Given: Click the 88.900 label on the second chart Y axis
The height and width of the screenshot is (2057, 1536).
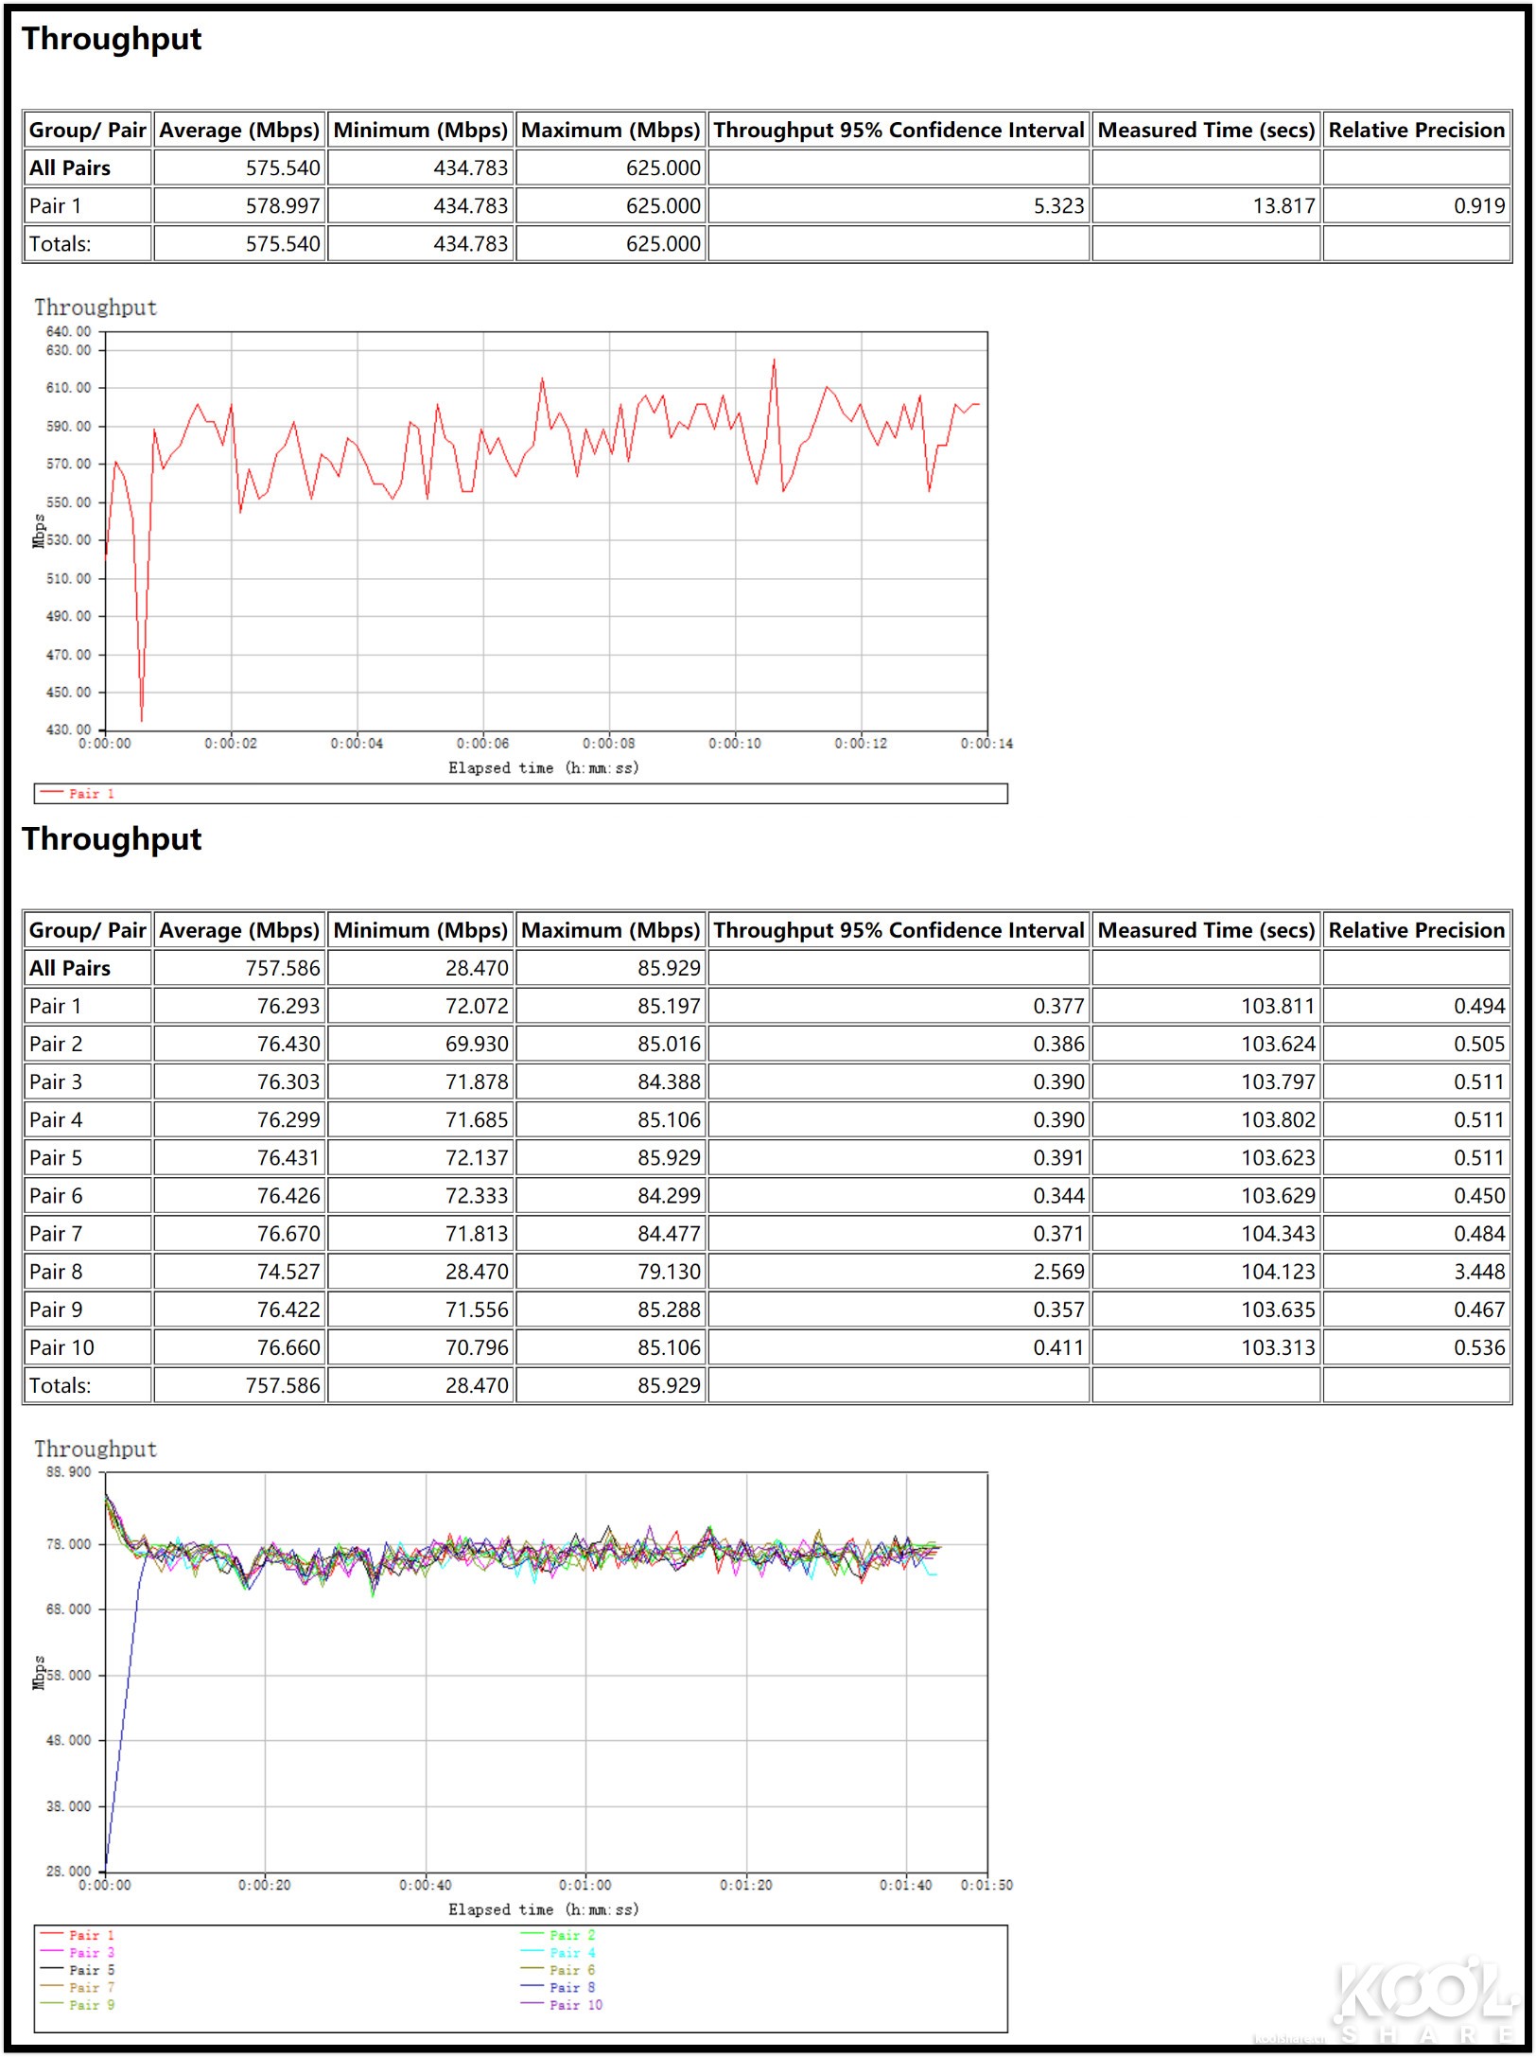Looking at the screenshot, I should tap(69, 1472).
